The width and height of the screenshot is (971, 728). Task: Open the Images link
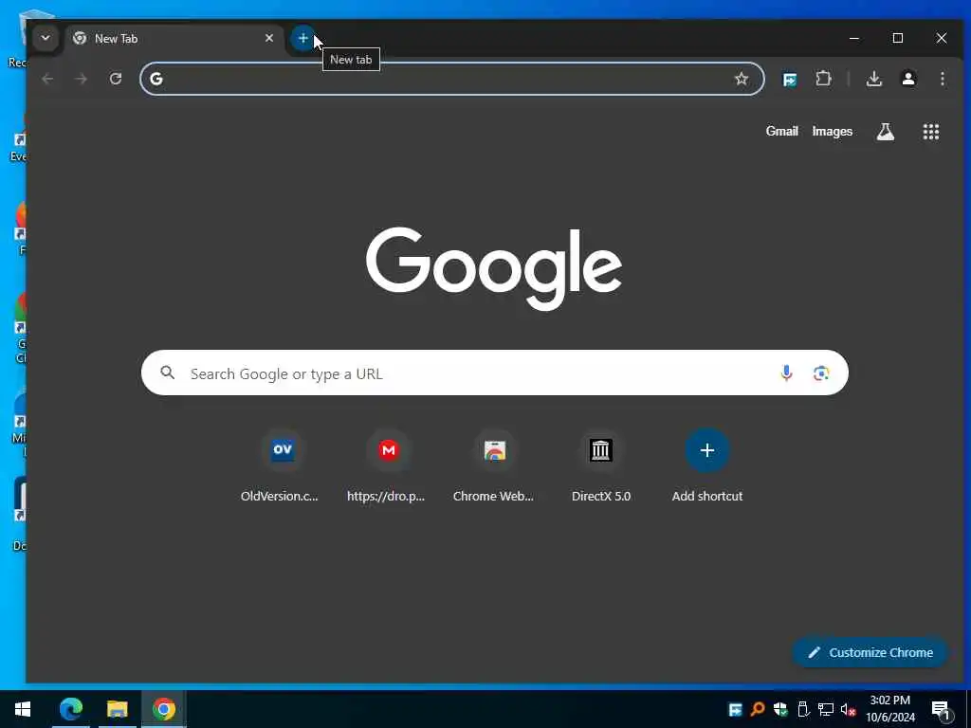tap(833, 131)
